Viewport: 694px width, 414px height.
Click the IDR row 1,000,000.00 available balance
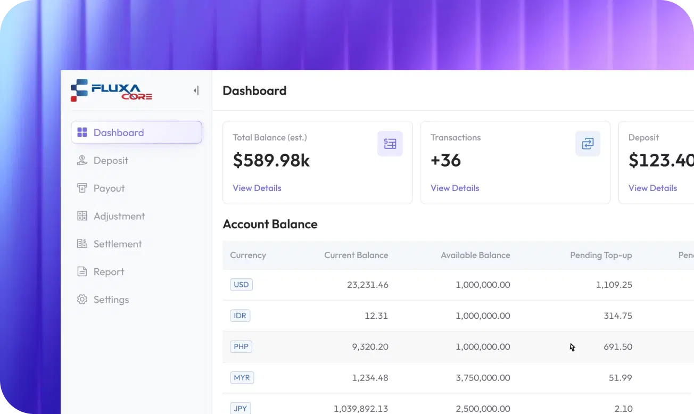tap(483, 316)
